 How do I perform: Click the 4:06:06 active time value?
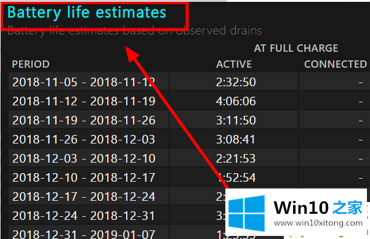pyautogui.click(x=236, y=101)
